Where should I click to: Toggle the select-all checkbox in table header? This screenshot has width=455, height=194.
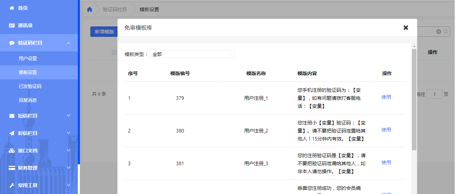coord(114,52)
